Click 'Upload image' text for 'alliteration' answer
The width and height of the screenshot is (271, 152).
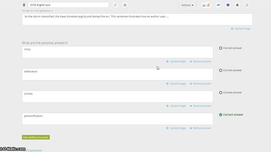pyautogui.click(x=178, y=84)
